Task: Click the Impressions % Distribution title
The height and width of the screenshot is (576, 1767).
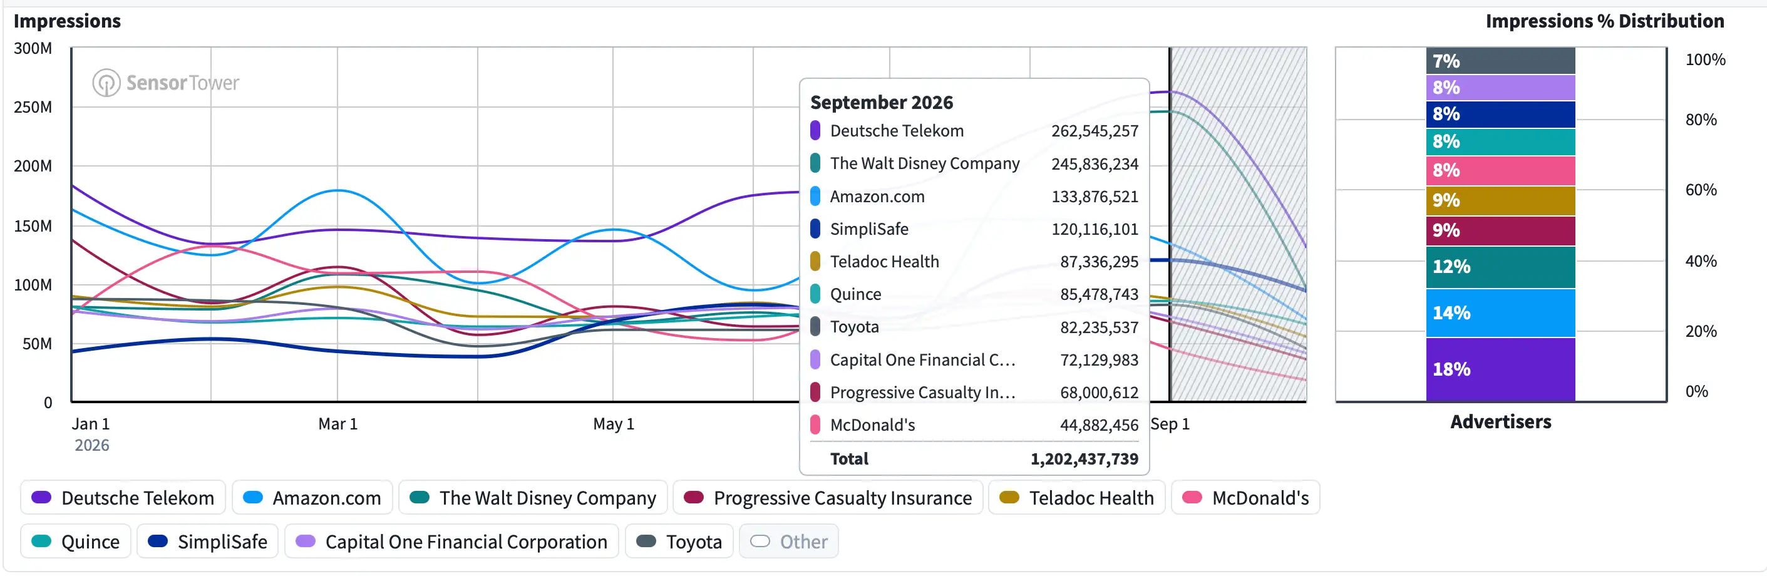Action: [1604, 21]
